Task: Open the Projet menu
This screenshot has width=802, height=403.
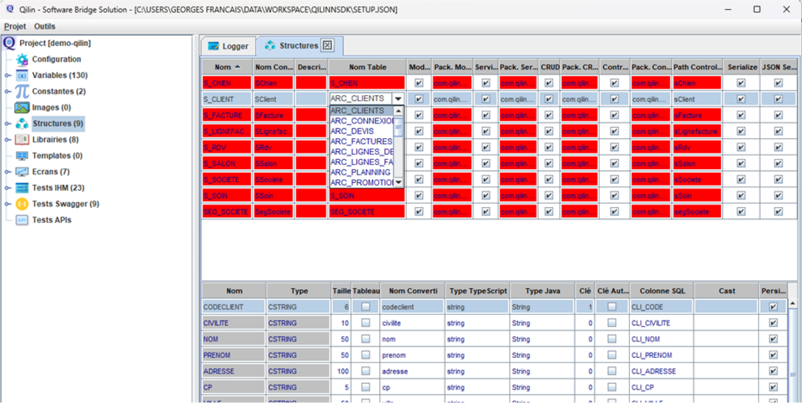Action: [15, 26]
